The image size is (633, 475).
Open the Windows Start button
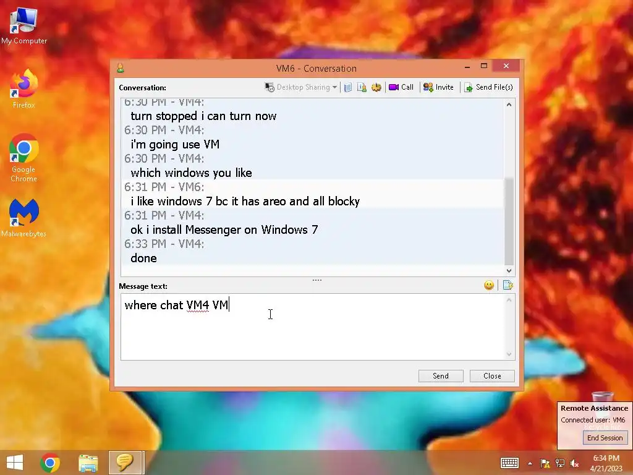click(15, 463)
